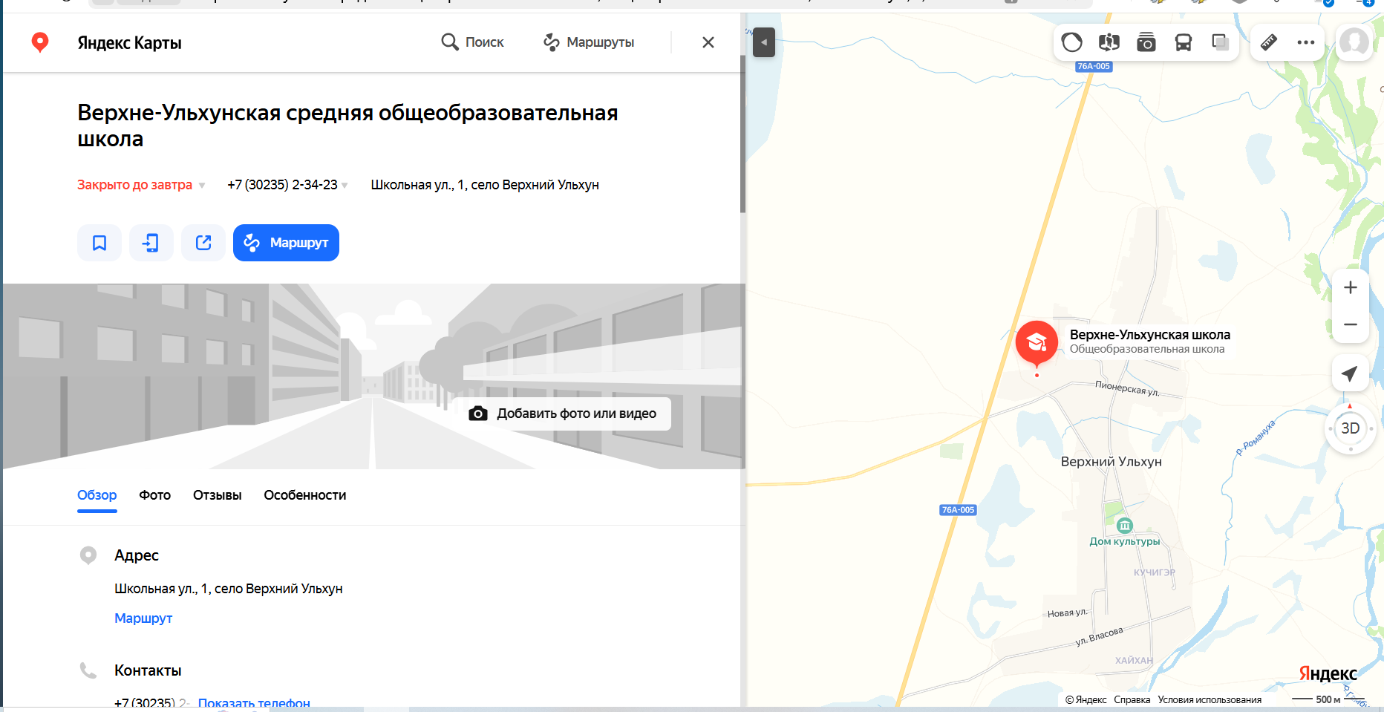
Task: Switch to the Обзор tab
Action: (97, 495)
